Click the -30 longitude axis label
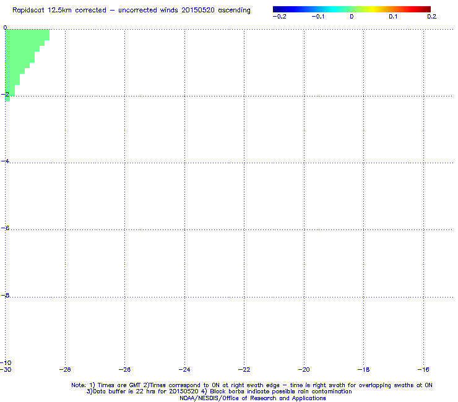The height and width of the screenshot is (402, 458). pos(6,370)
